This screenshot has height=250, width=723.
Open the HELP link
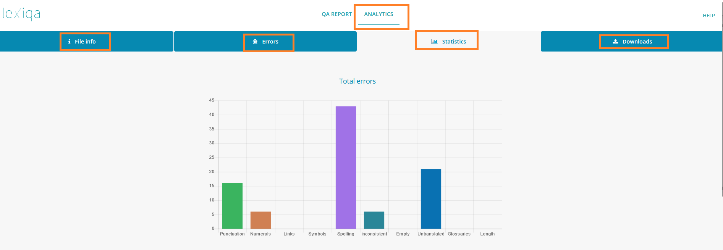pos(708,16)
